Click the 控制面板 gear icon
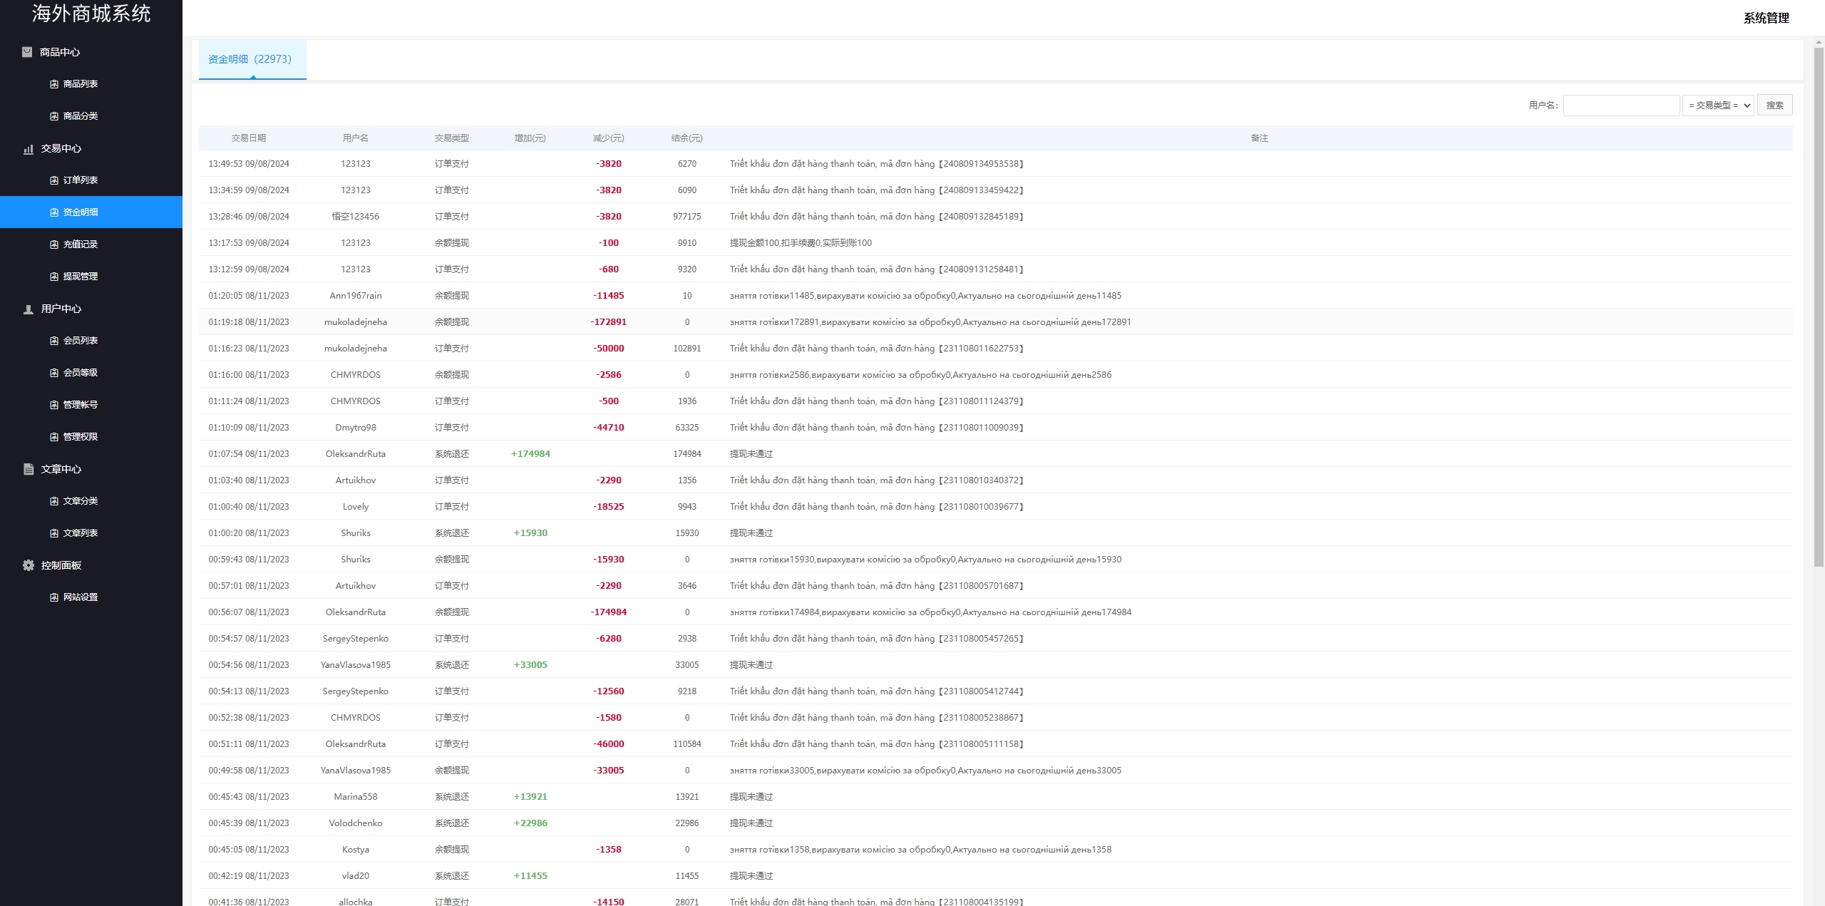Viewport: 1825px width, 906px height. point(29,565)
